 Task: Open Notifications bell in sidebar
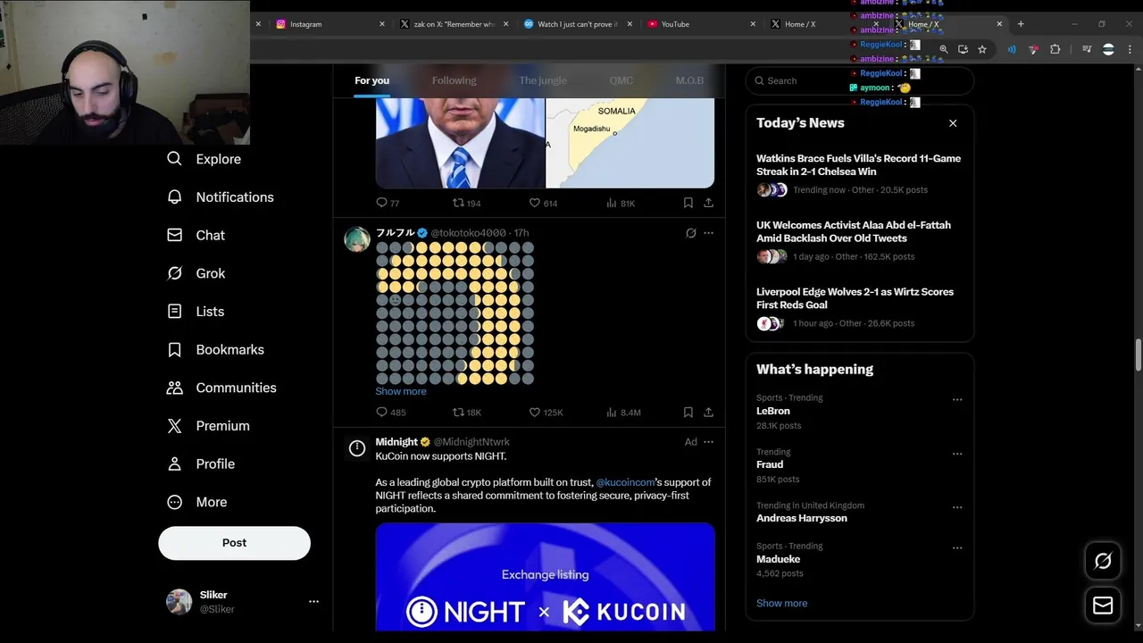point(220,197)
